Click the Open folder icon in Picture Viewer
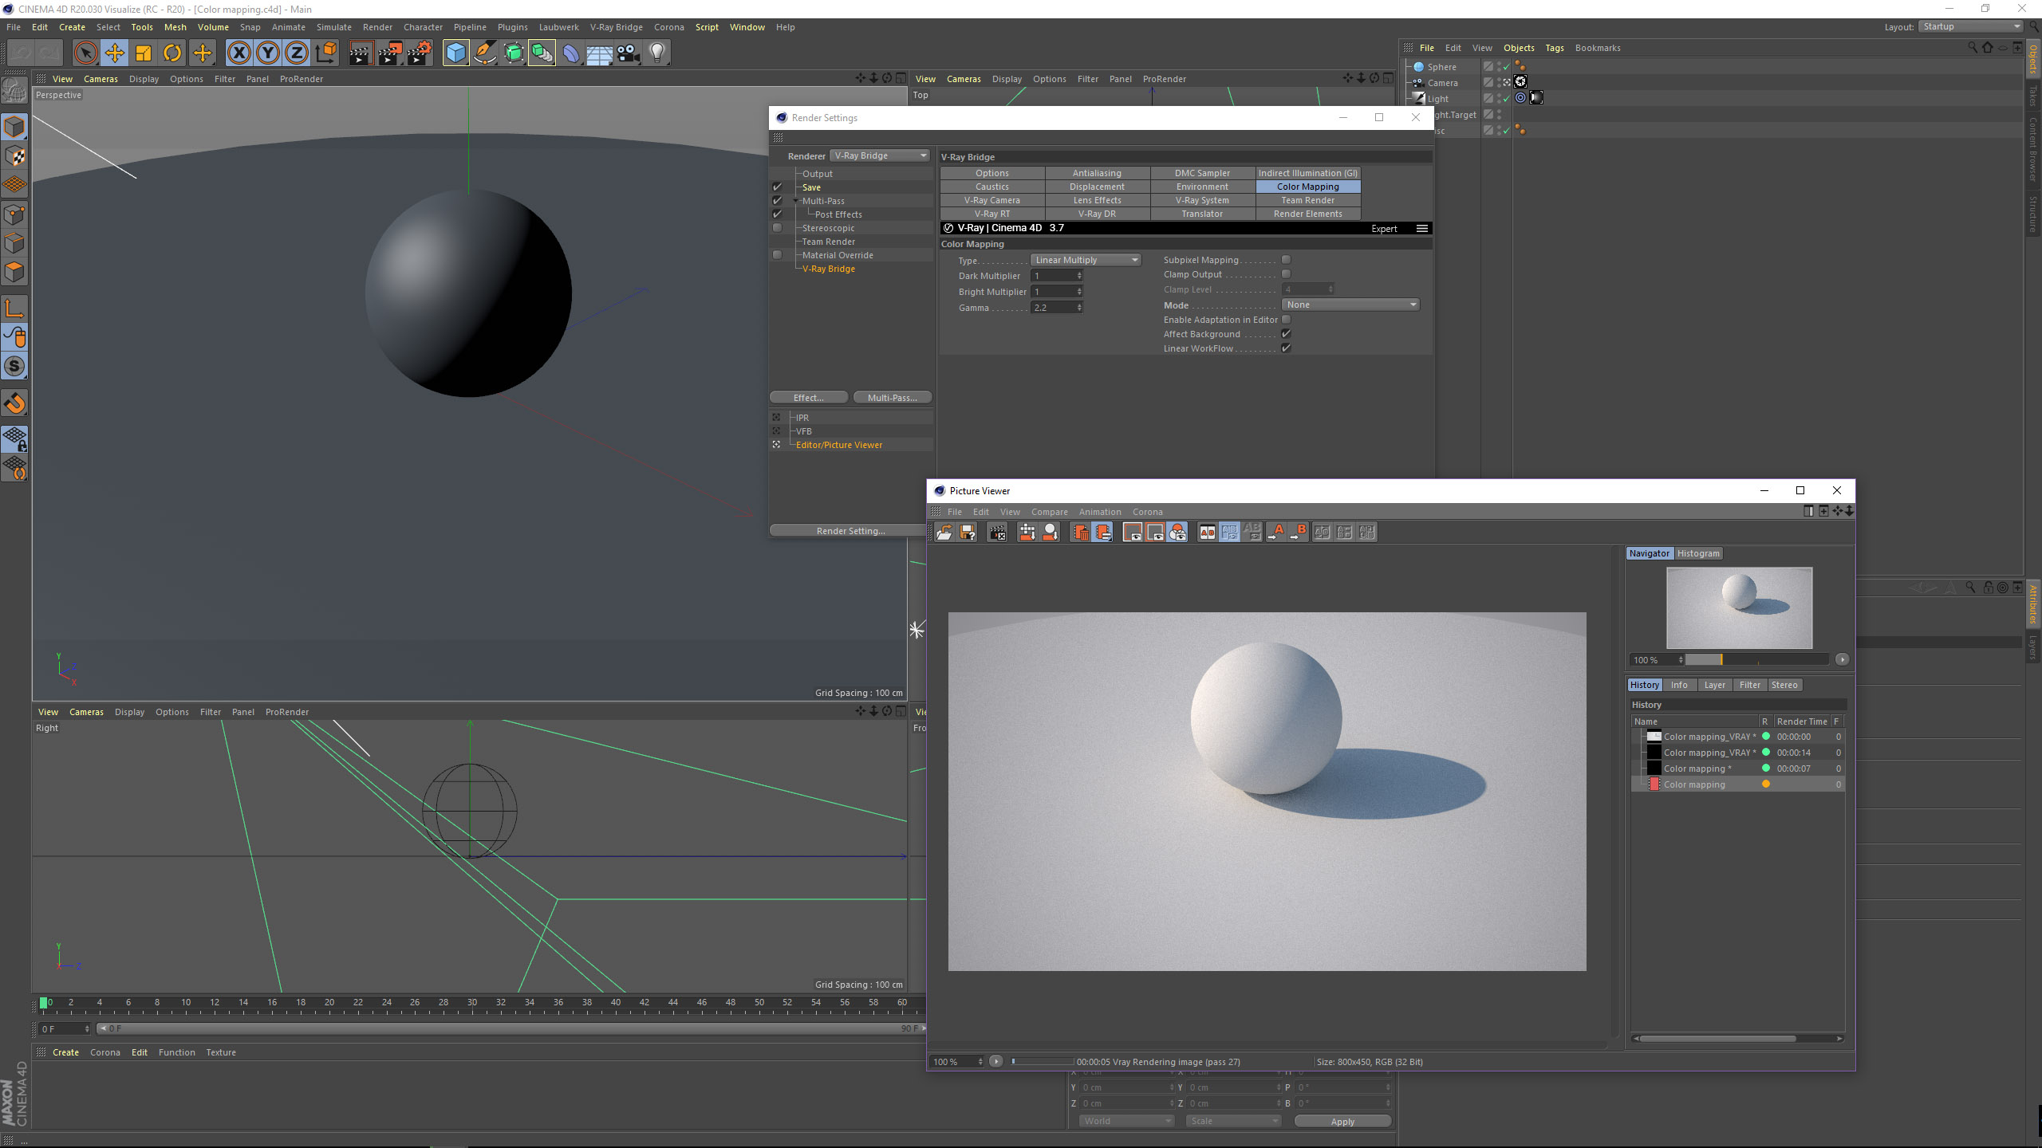2042x1148 pixels. [x=944, y=533]
